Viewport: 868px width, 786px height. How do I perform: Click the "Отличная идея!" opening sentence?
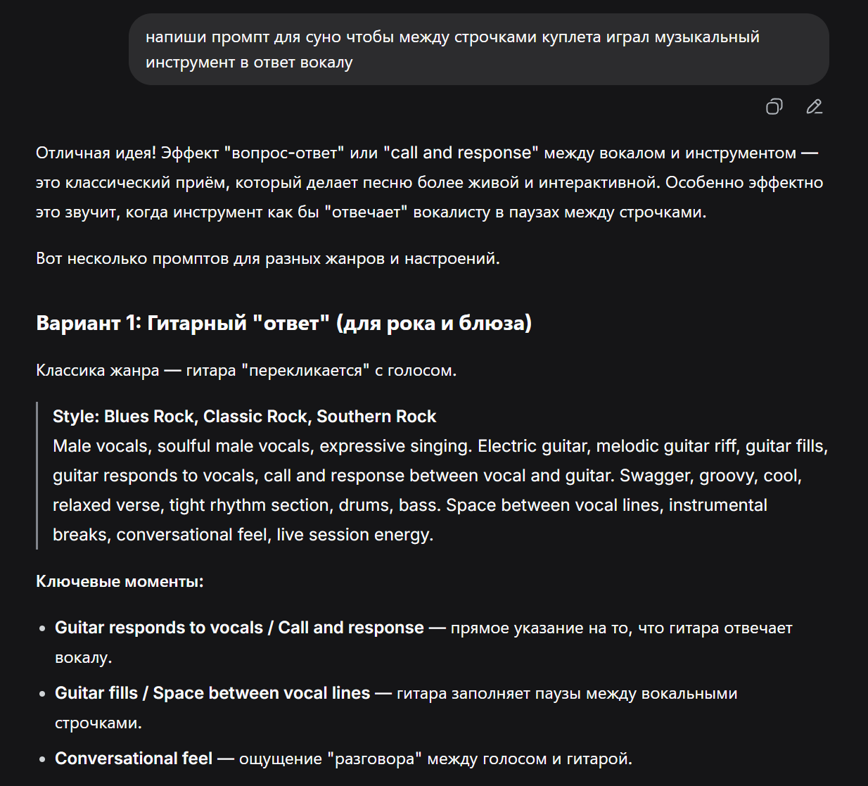pyautogui.click(x=97, y=153)
